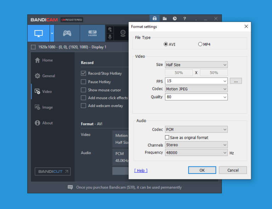Toggle the microphone icon in the toolbar
Screen dimensions: 272x209
coord(110,37)
